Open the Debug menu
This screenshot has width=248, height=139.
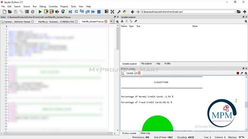pos(43,7)
